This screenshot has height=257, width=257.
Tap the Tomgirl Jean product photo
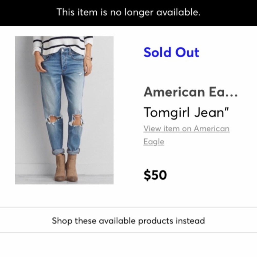pos(64,110)
